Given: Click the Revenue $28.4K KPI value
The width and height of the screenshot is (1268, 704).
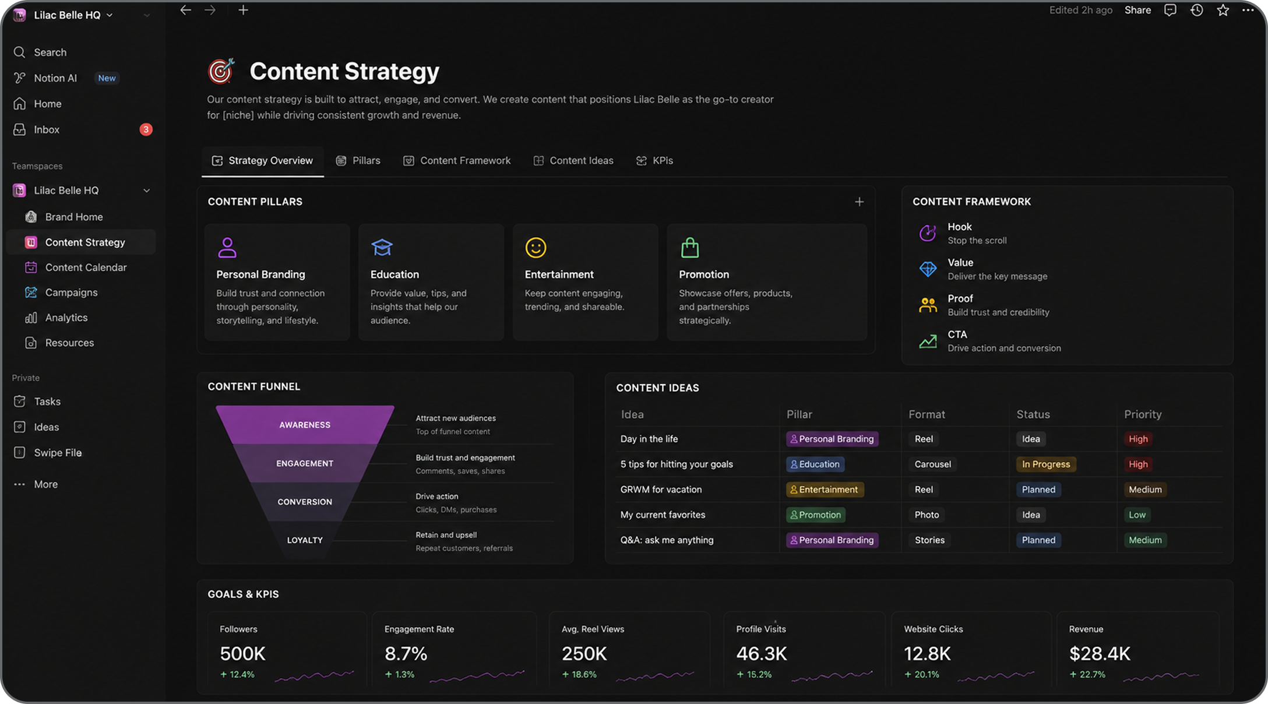Looking at the screenshot, I should [x=1100, y=653].
